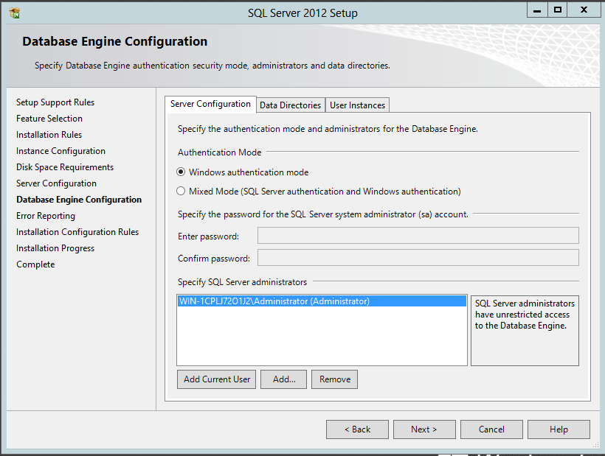Select Mixed Mode authentication option

(x=318, y=192)
